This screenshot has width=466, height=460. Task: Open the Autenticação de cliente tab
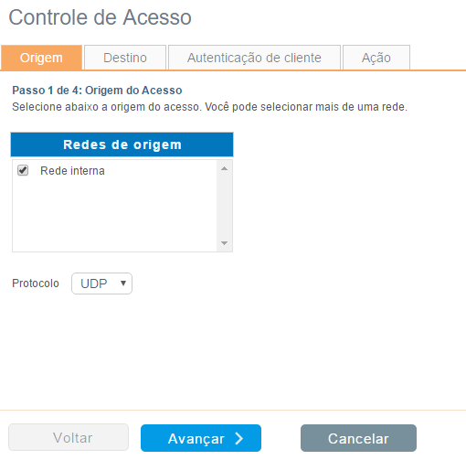[254, 58]
